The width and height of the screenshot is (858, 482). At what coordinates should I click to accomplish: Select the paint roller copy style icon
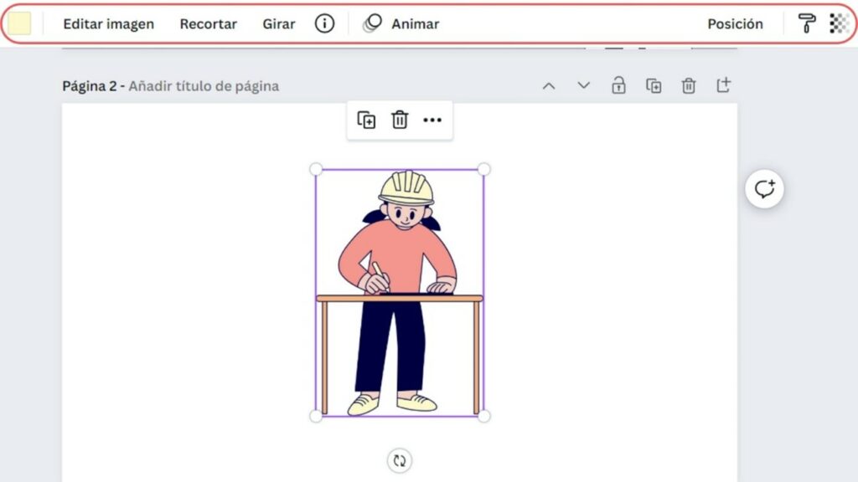coord(806,23)
